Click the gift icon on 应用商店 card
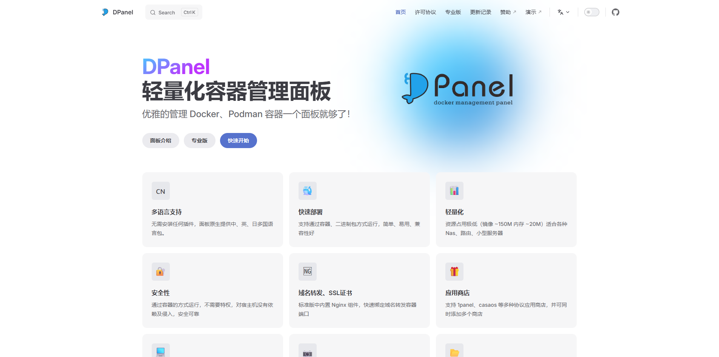 coord(454,272)
